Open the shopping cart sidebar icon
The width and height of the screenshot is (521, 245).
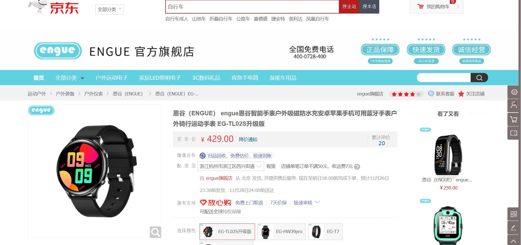coord(514,120)
